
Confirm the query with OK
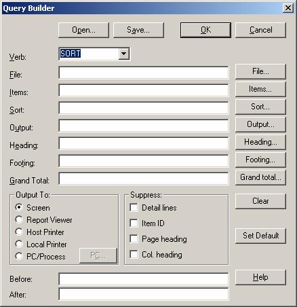click(205, 30)
